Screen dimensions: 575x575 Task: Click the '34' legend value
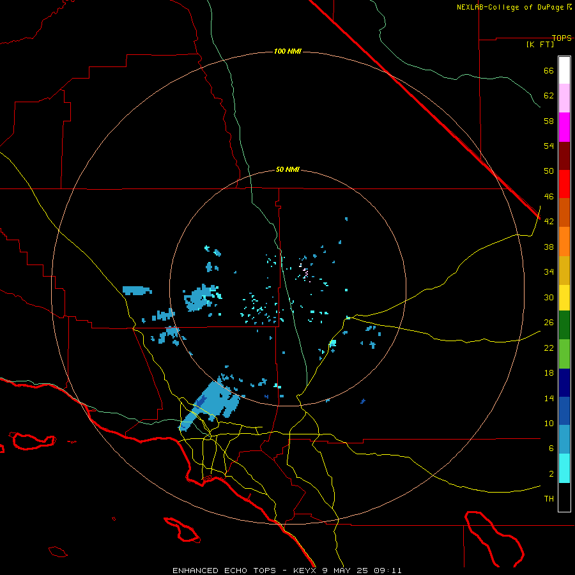(549, 272)
